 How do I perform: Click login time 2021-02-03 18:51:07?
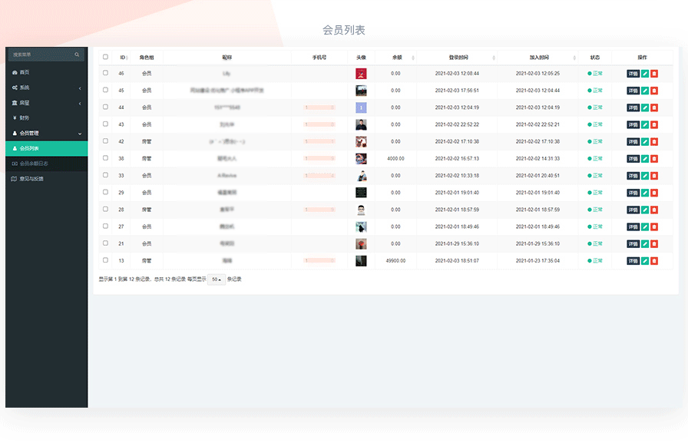(457, 261)
